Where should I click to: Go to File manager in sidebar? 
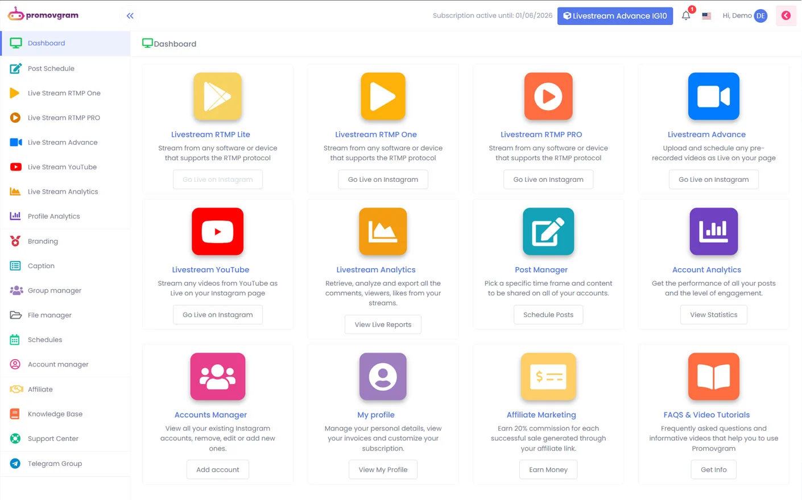point(49,315)
